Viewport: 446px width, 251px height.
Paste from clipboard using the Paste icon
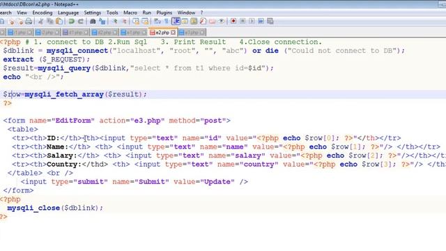[59, 22]
